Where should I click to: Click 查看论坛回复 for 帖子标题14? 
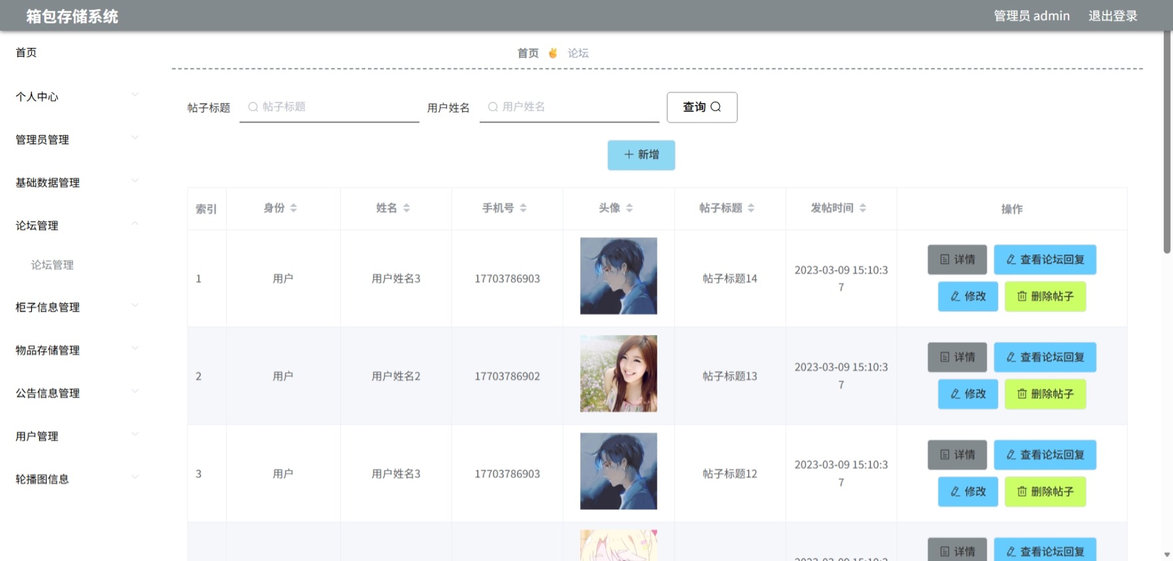(x=1045, y=260)
